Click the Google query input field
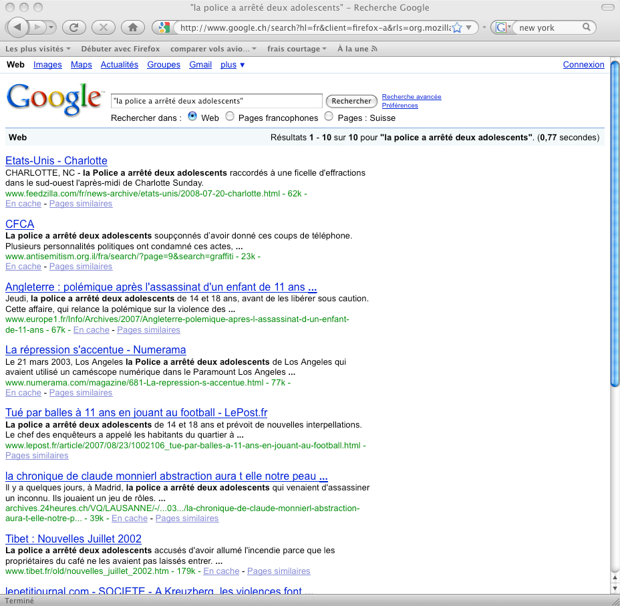The height and width of the screenshot is (606, 620). (216, 101)
